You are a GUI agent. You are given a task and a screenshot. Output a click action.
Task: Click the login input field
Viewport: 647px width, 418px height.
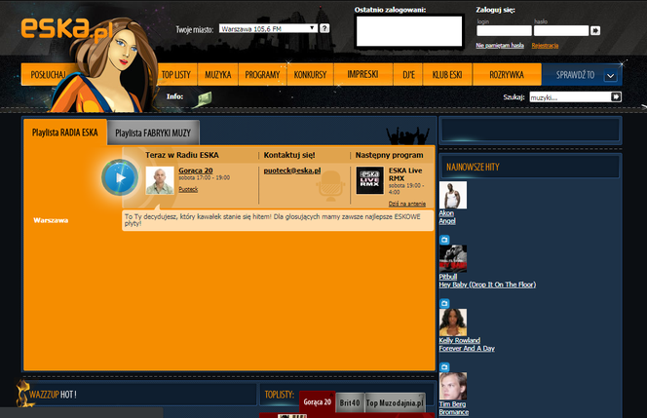coord(504,30)
